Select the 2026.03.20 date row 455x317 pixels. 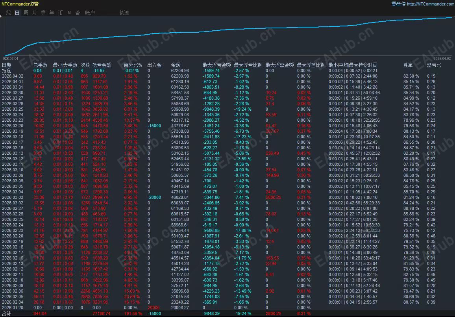pyautogui.click(x=13, y=126)
